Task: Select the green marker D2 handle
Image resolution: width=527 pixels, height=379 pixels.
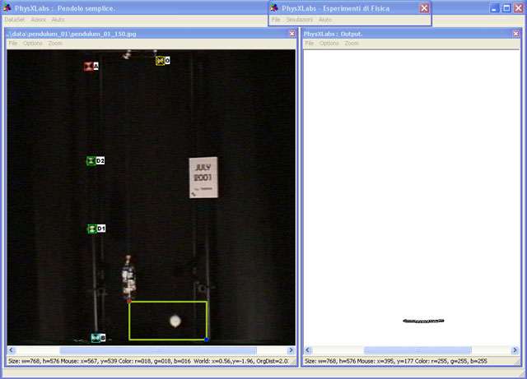Action: (x=91, y=161)
